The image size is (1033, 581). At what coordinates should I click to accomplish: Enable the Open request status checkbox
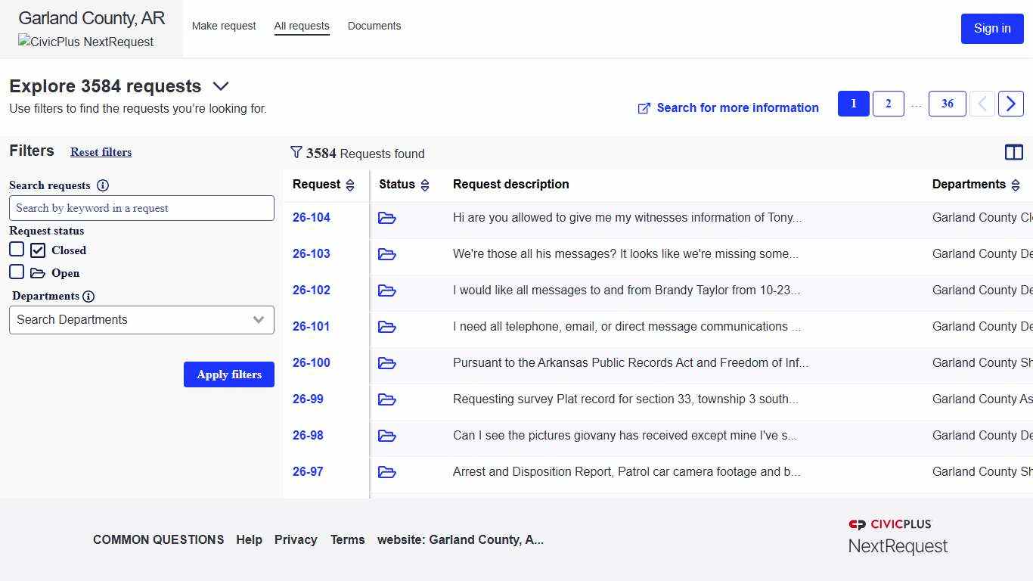pos(17,272)
